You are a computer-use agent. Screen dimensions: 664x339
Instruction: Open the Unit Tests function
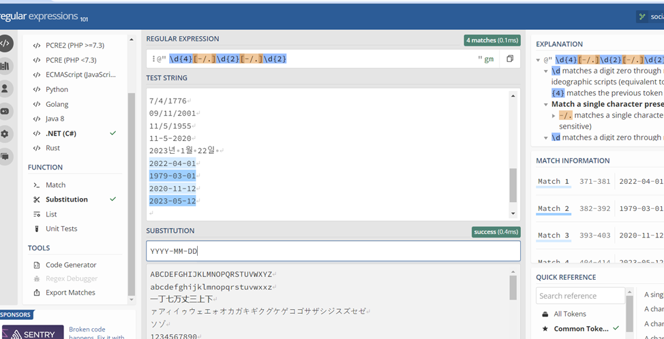[x=61, y=229]
